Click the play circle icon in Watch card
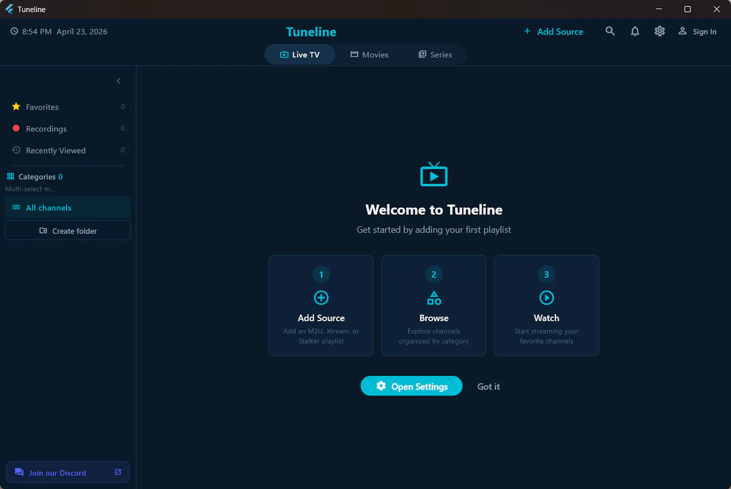Viewport: 731px width, 489px height. point(546,298)
